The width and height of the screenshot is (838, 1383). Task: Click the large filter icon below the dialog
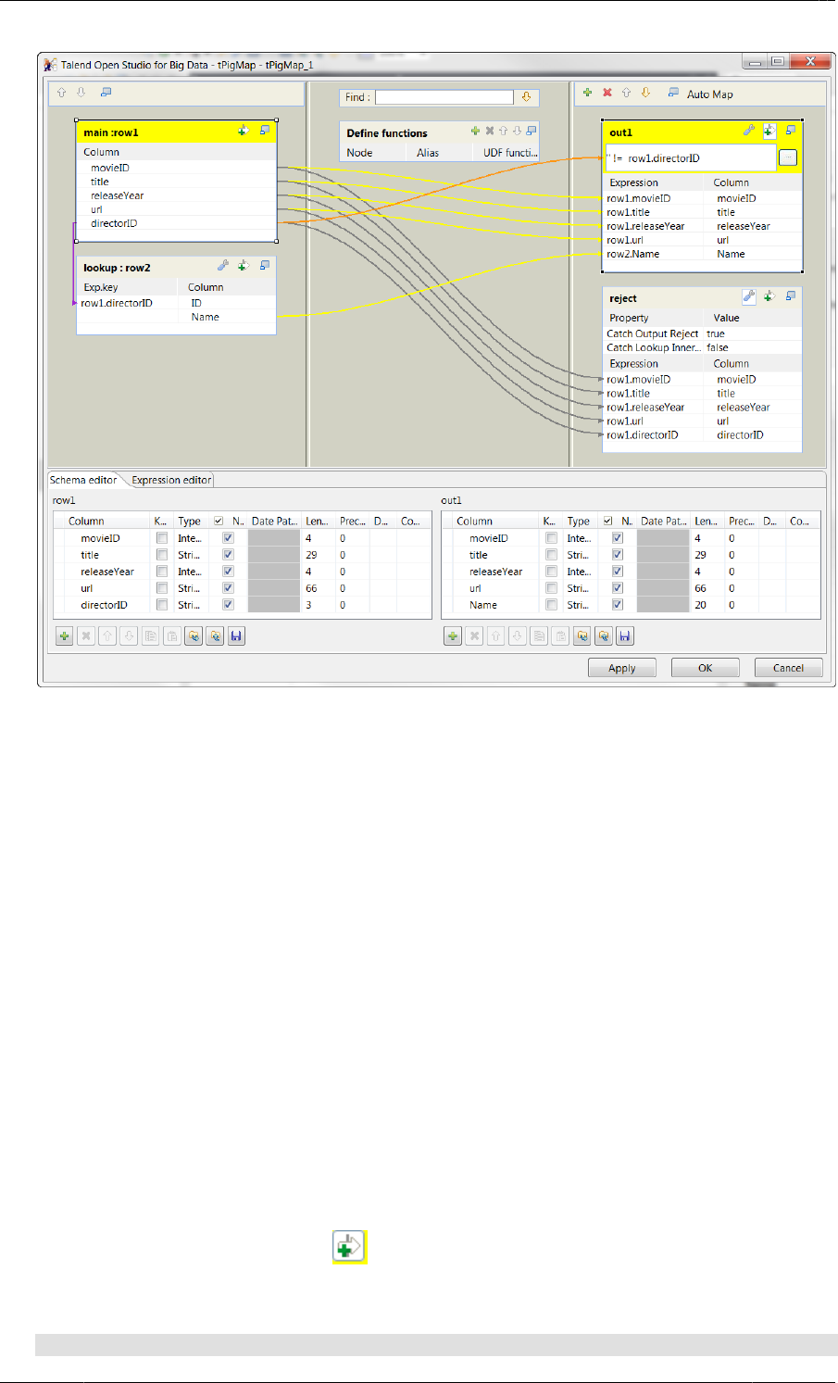coord(350,1247)
